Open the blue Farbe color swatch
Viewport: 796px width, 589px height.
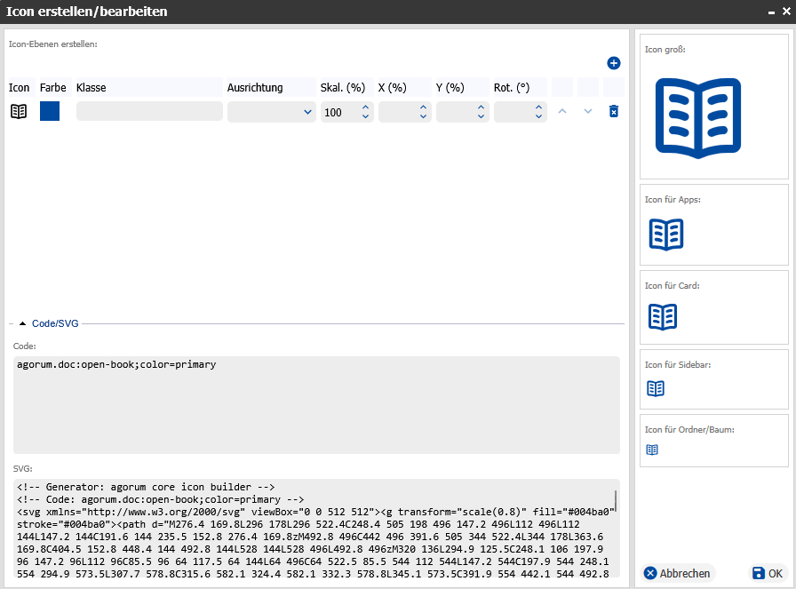[x=50, y=111]
